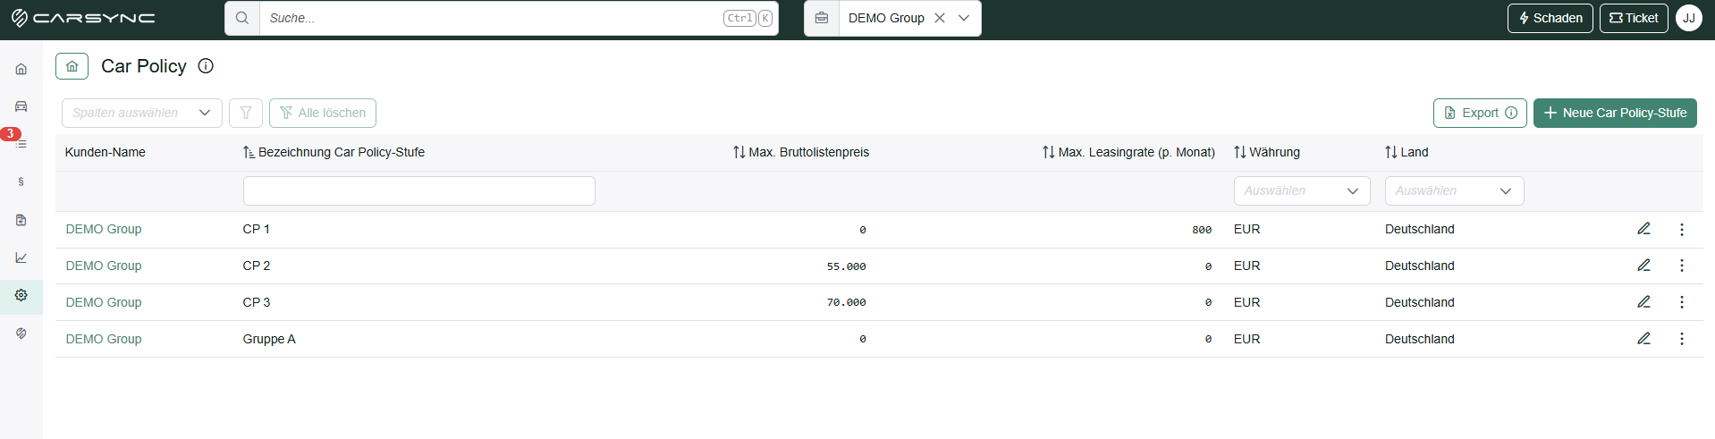Open the document icon in sidebar
Viewport: 1715px width, 439px height.
(x=21, y=220)
